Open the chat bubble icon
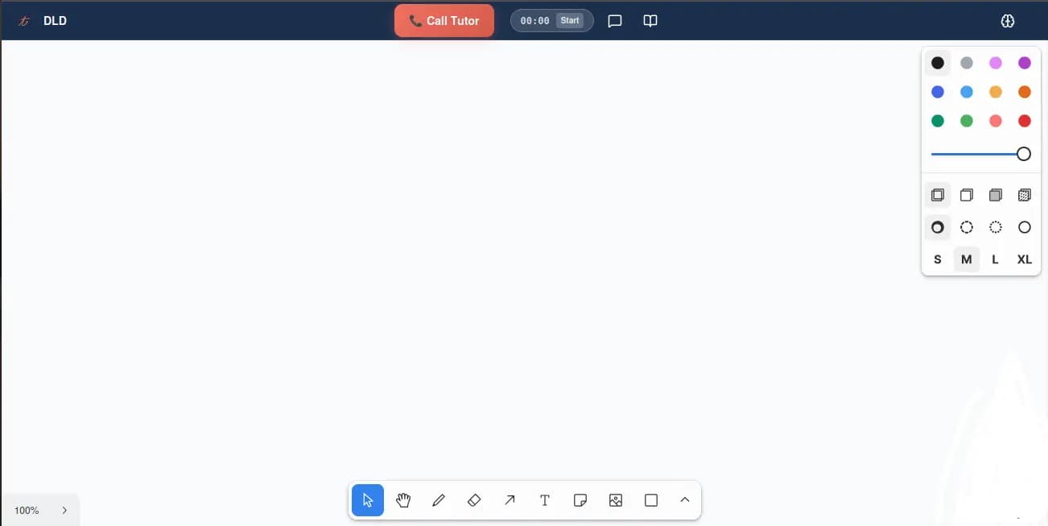 pos(615,21)
